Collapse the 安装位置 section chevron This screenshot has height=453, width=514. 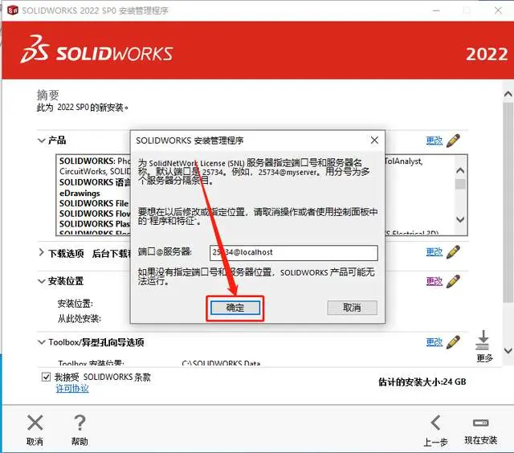pyautogui.click(x=41, y=281)
